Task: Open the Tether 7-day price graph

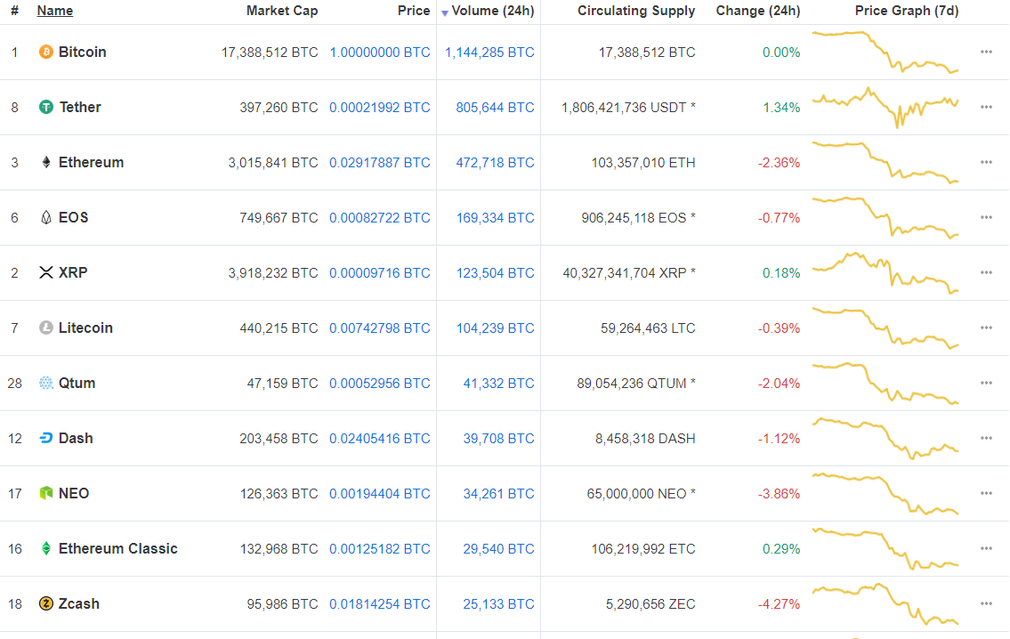Action: 885,107
